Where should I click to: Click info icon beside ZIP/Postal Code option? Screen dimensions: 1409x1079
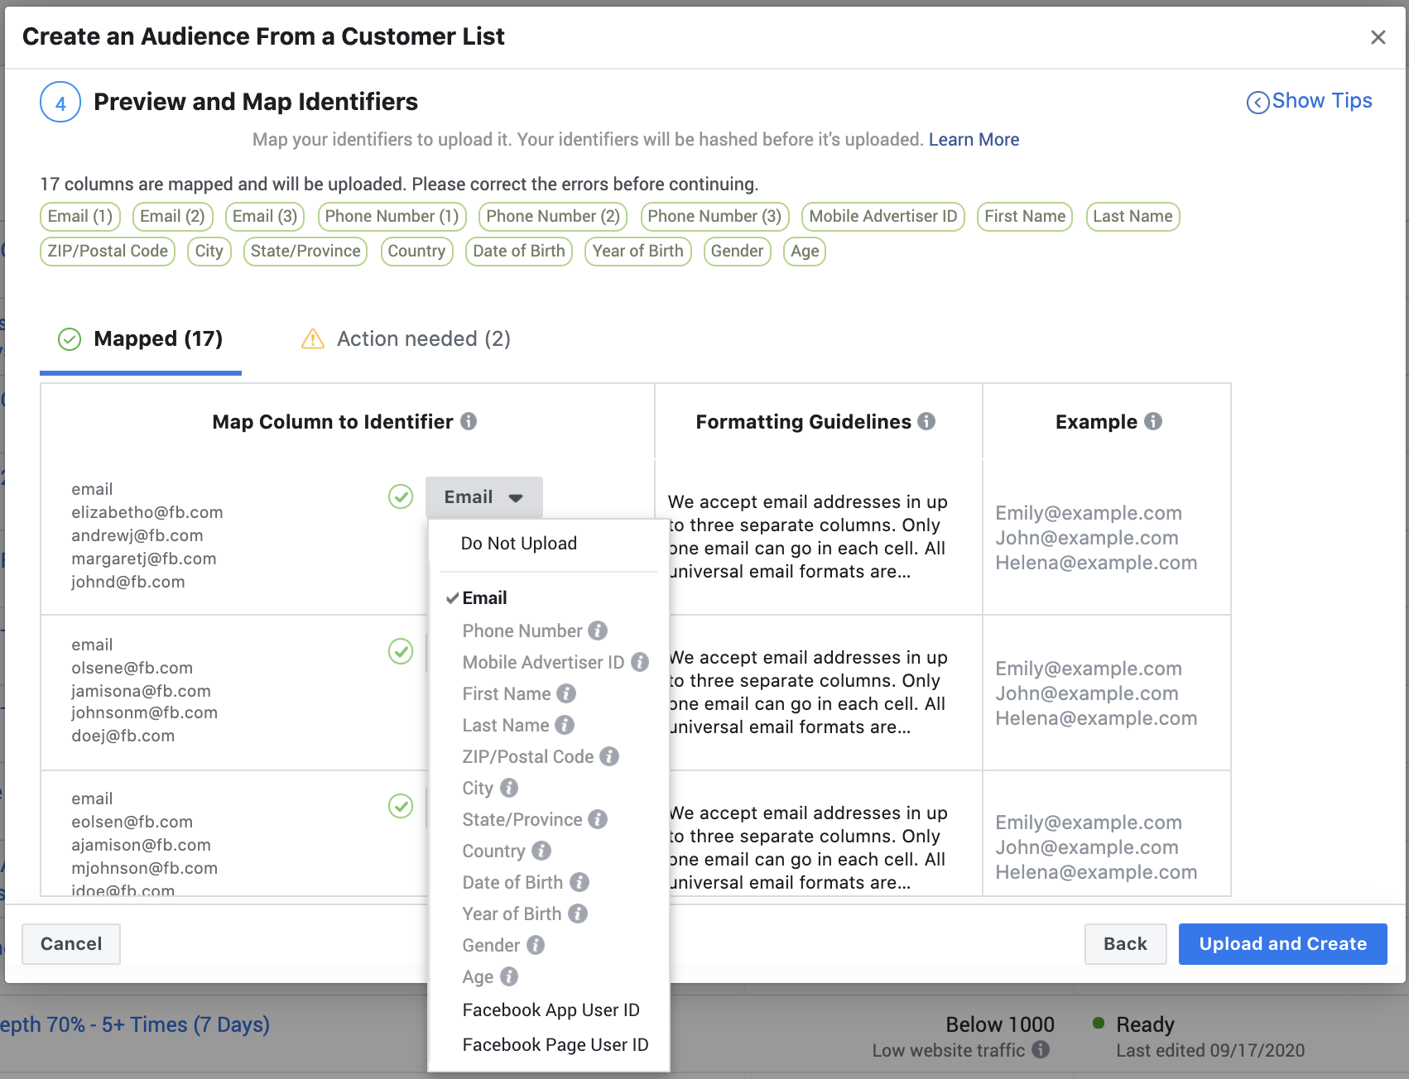coord(609,756)
